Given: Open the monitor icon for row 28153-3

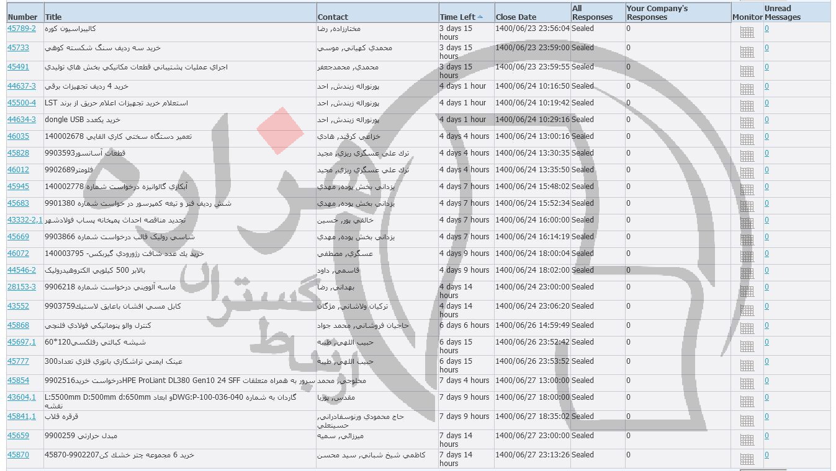Looking at the screenshot, I should pyautogui.click(x=747, y=291).
